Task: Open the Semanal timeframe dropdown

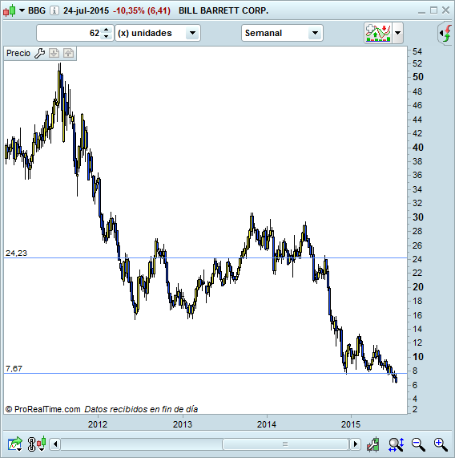Action: coord(282,33)
